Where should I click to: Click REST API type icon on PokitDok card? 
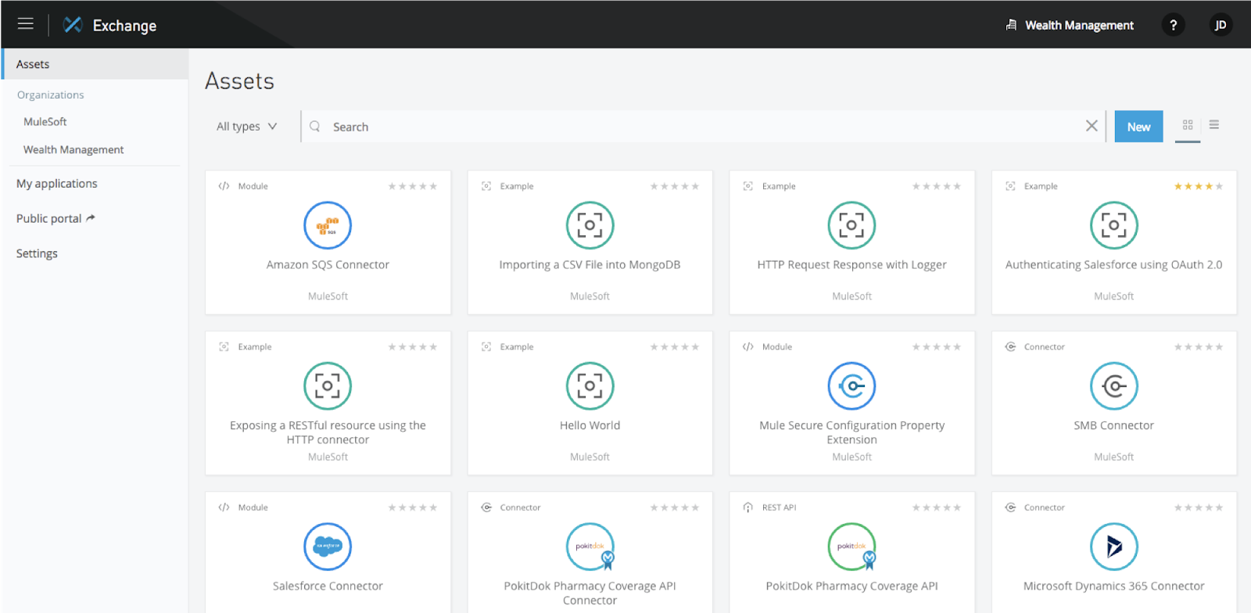748,507
